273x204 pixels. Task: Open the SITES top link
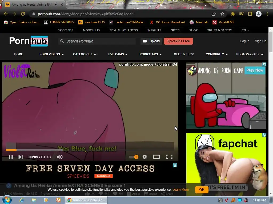(175, 30)
